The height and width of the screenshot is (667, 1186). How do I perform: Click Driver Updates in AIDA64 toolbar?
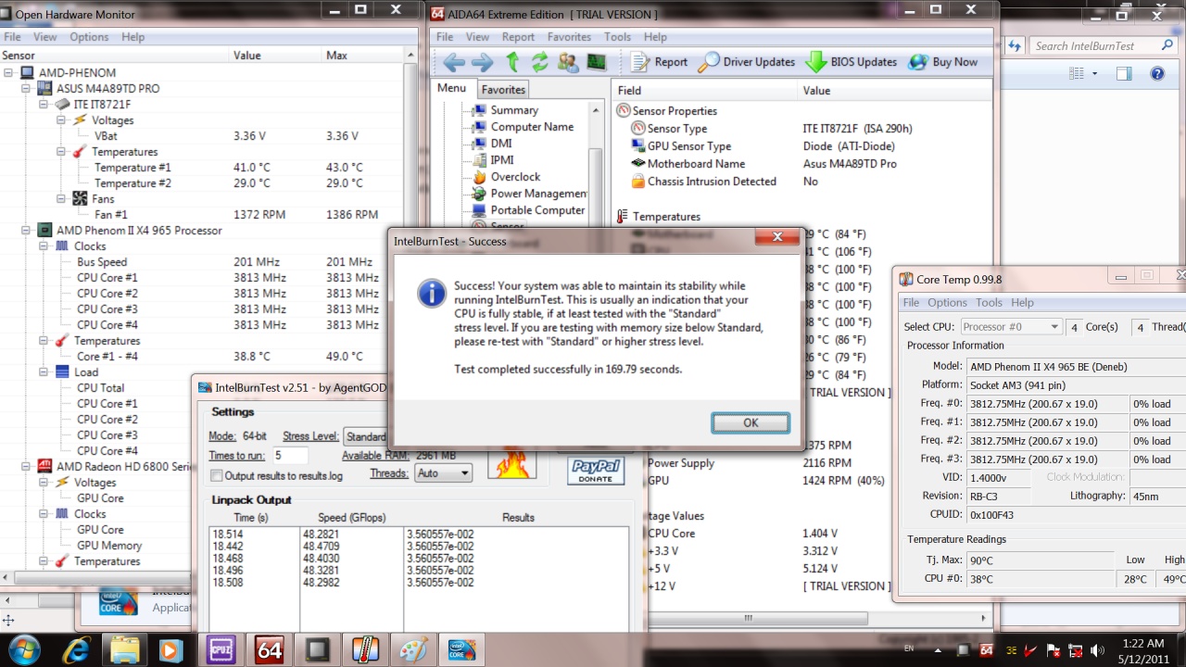pyautogui.click(x=747, y=62)
